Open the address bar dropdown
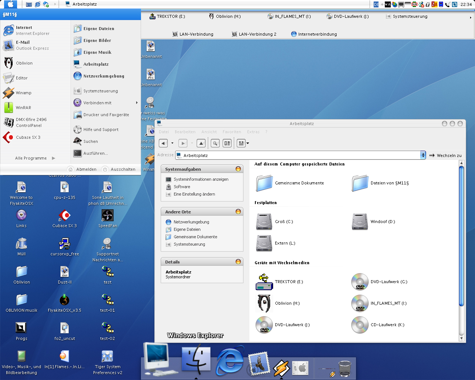 (423, 155)
